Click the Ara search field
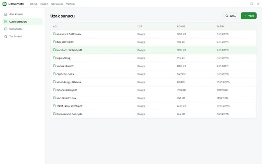Image resolution: width=262 pixels, height=164 pixels. [x=230, y=16]
